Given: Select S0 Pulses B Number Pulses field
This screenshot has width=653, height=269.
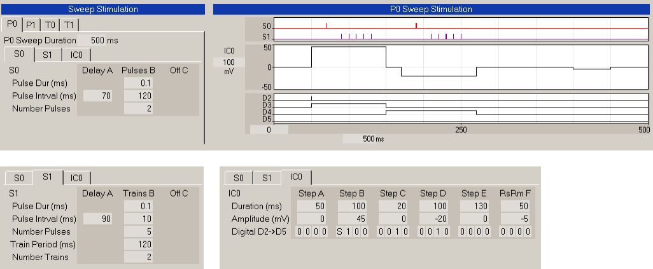Looking at the screenshot, I should point(139,109).
